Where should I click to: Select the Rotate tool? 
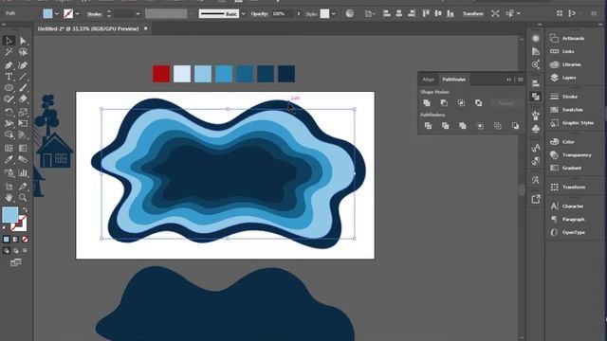coord(9,112)
